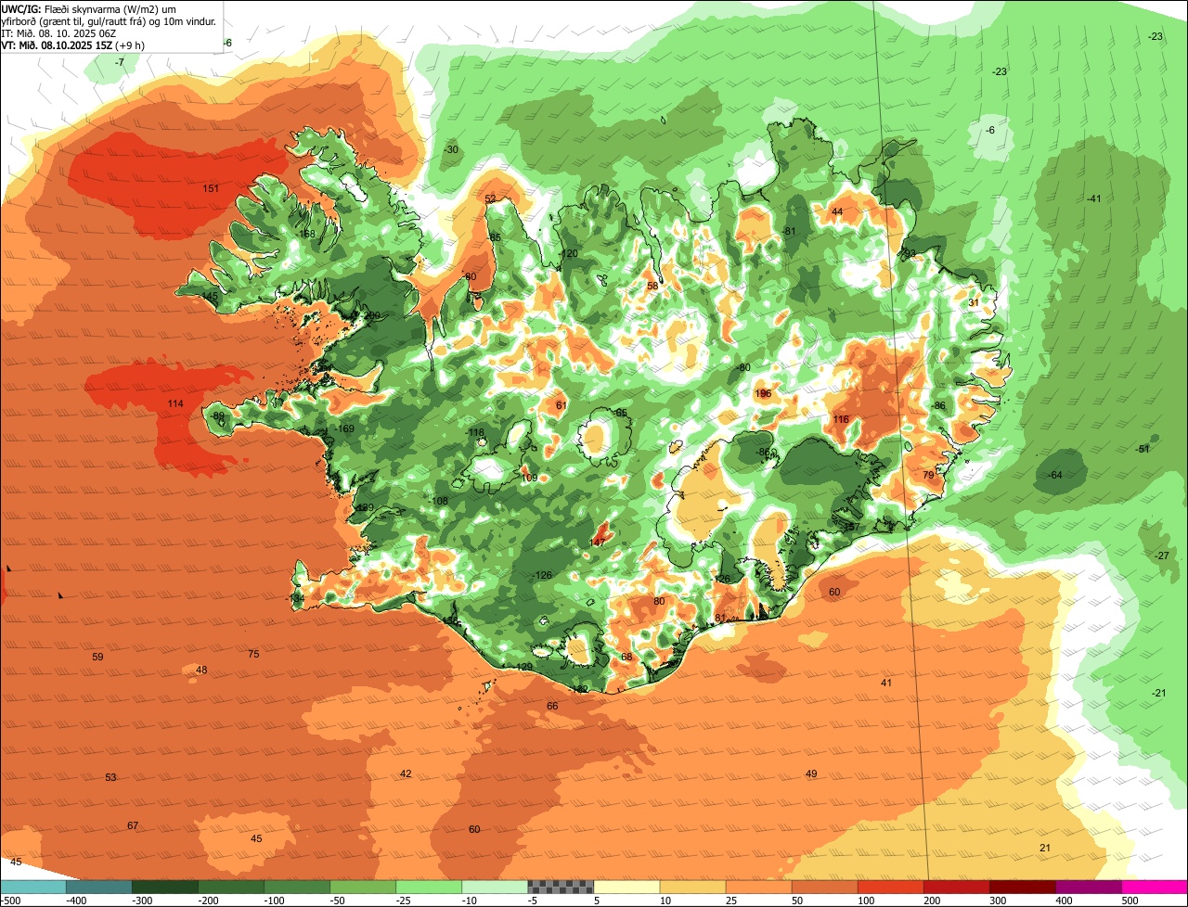Click the map value 75
1188x907 pixels.
pyautogui.click(x=253, y=654)
